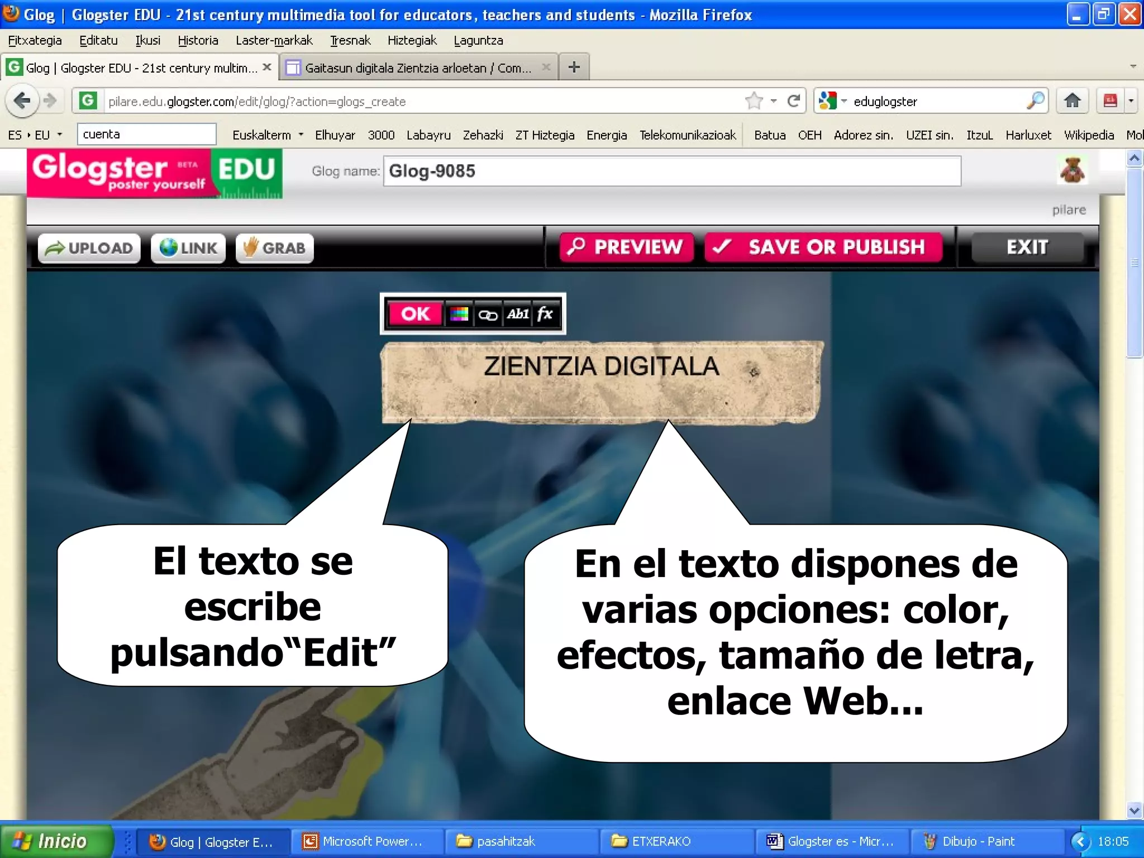Click the cuenta dictionary input field

click(x=146, y=134)
